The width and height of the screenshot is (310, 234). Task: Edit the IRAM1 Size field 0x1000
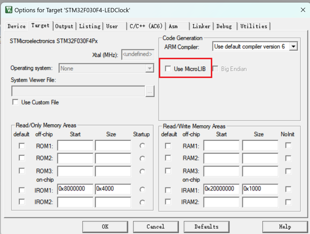260,189
